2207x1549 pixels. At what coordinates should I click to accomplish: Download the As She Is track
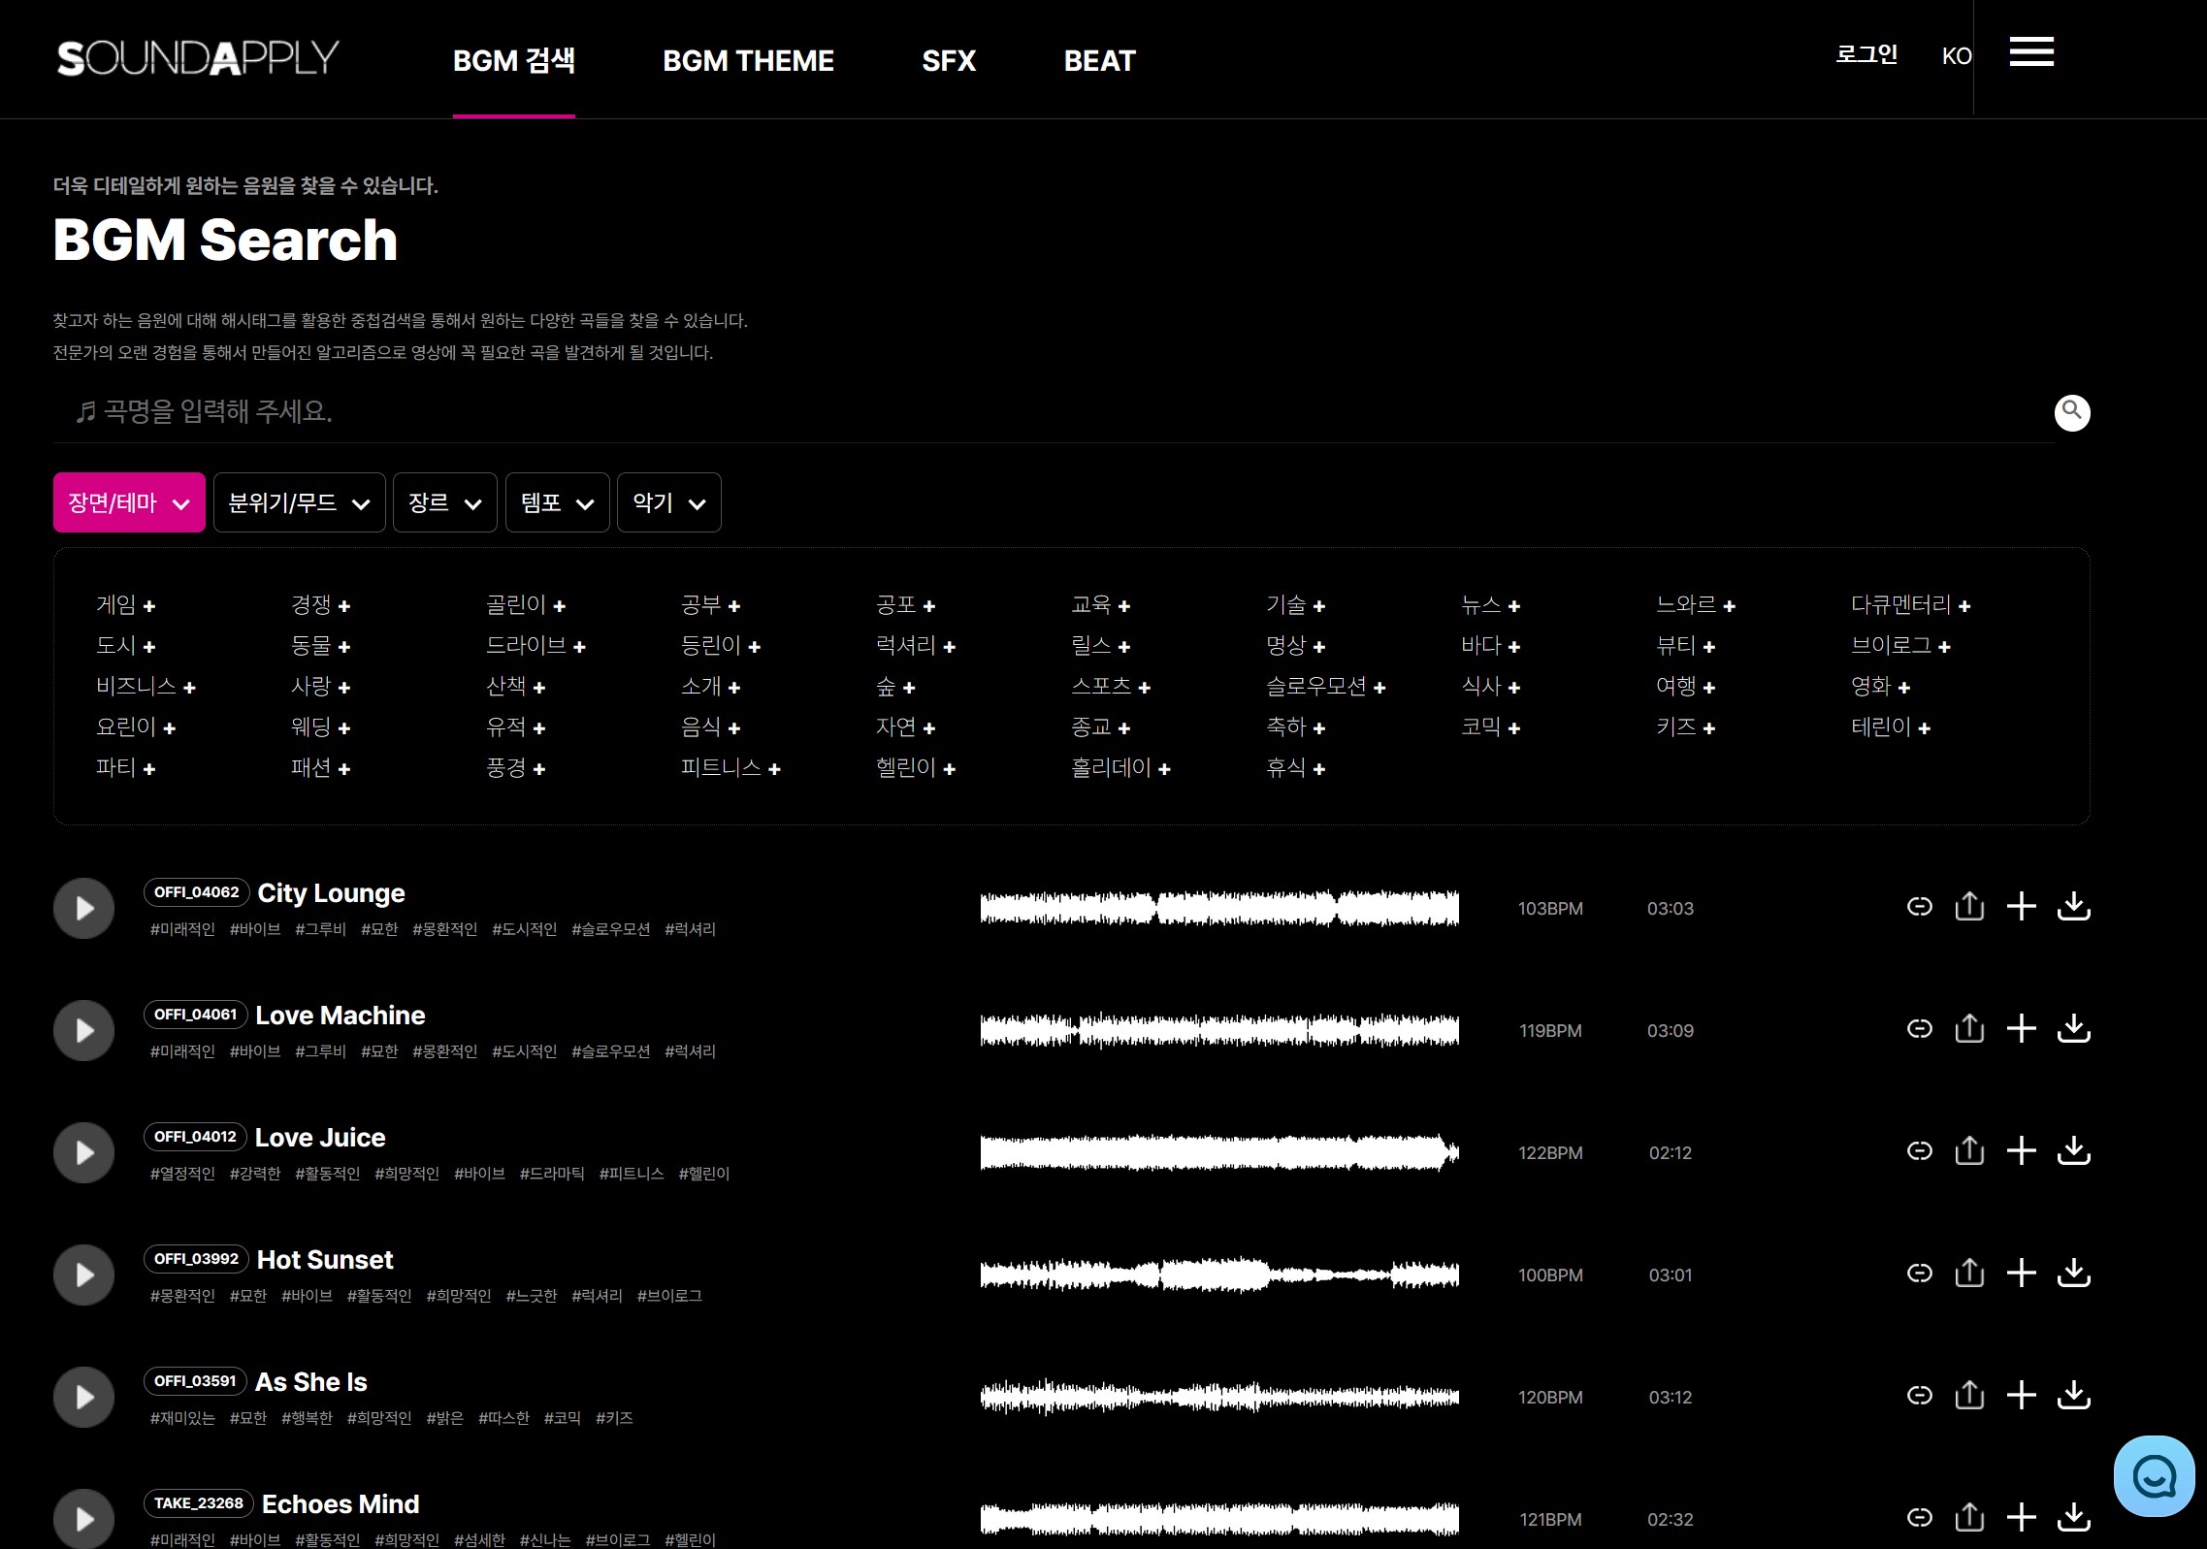[2073, 1396]
